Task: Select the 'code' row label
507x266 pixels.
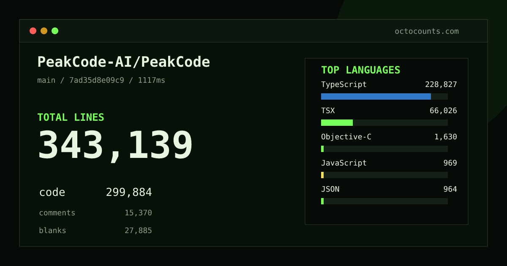Action: click(52, 193)
